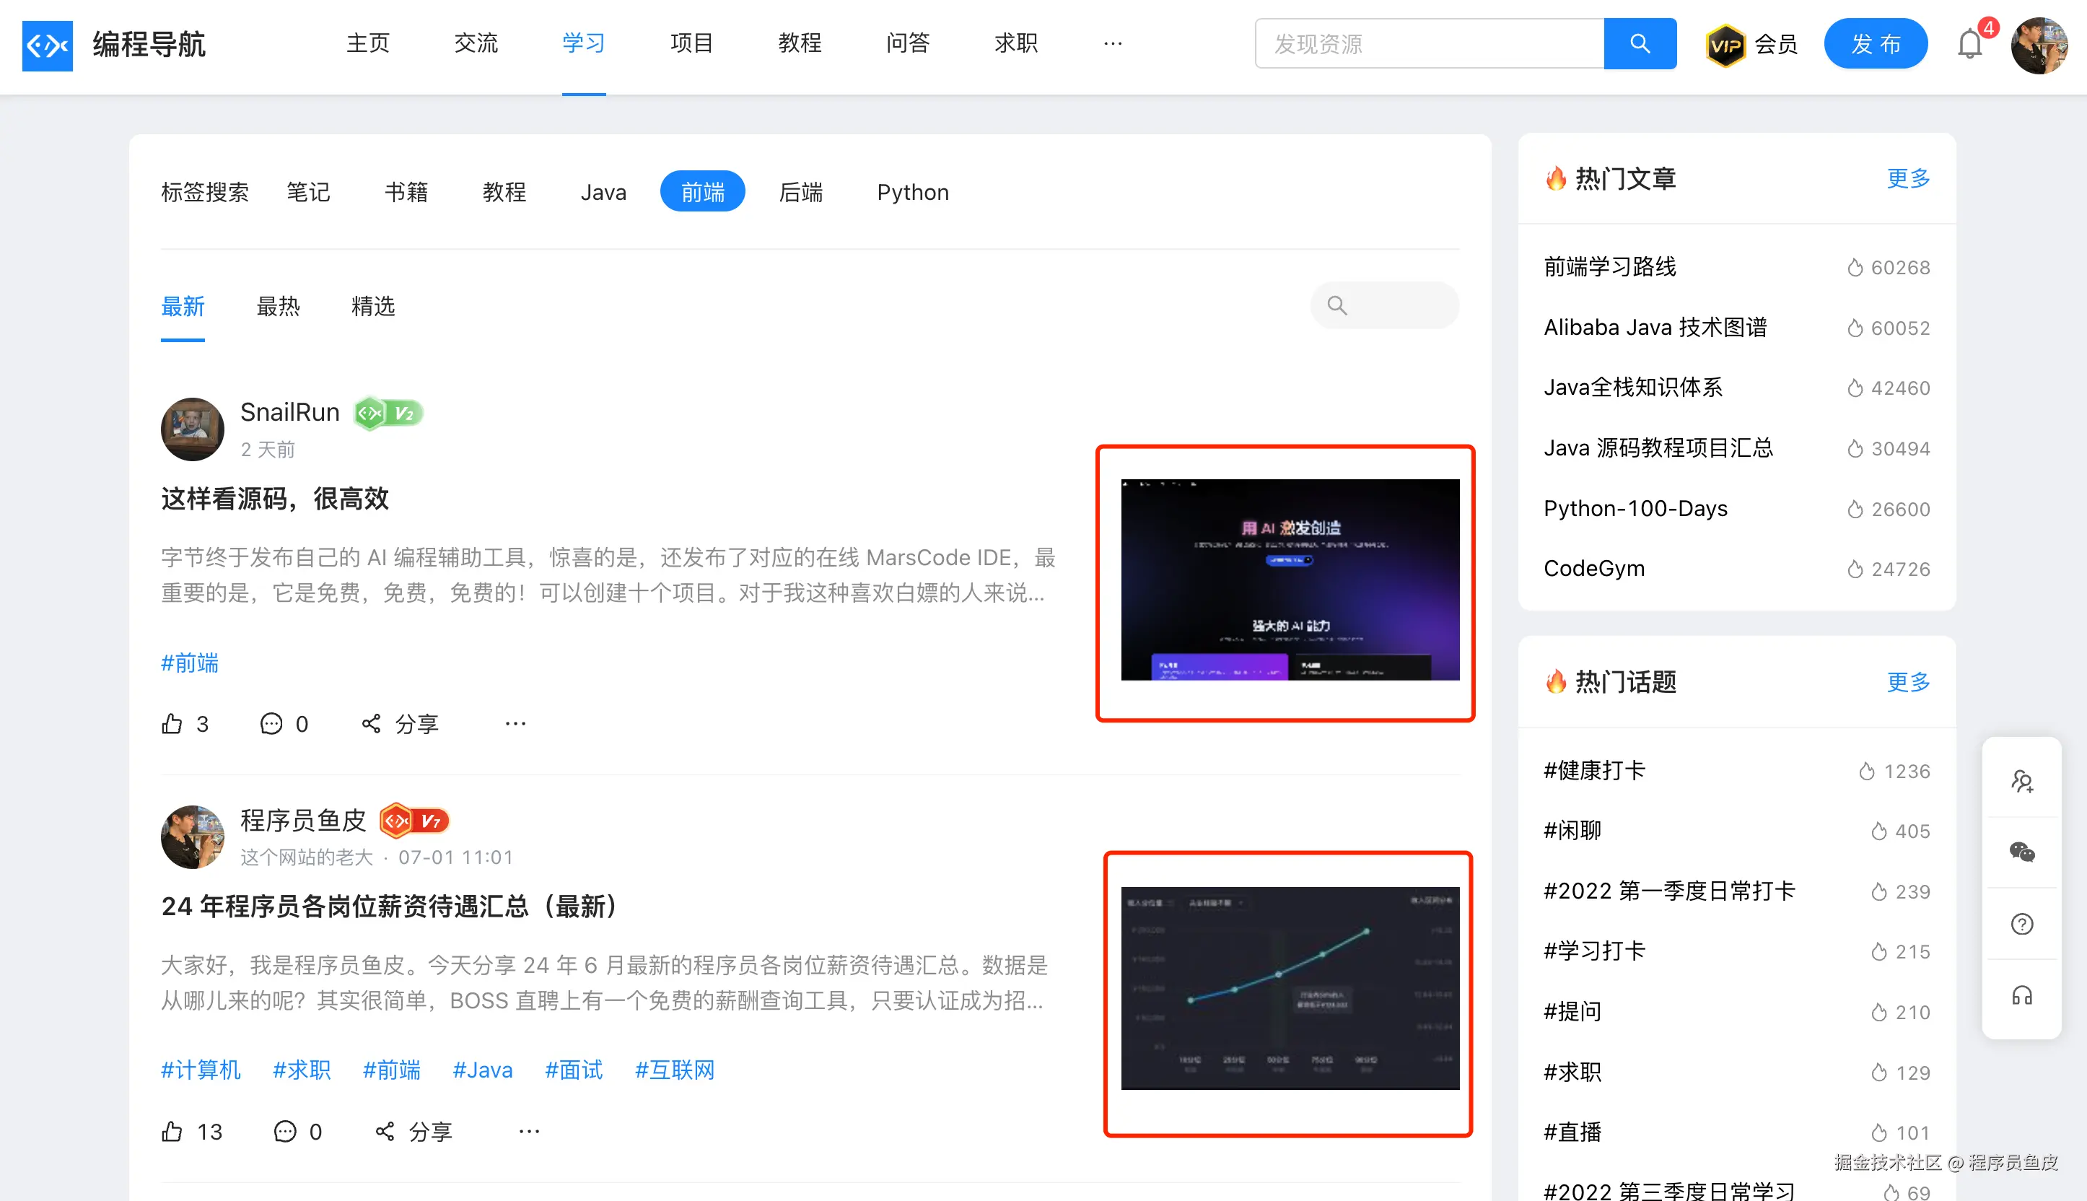The height and width of the screenshot is (1201, 2087).
Task: Open the help question-mark icon
Action: point(2021,924)
